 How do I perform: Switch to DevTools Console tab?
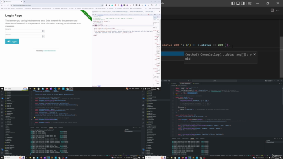point(106,15)
